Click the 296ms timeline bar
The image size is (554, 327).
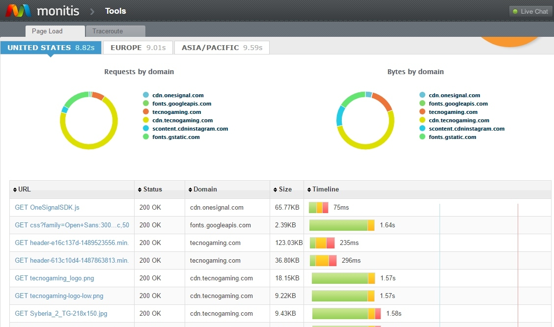click(x=323, y=260)
